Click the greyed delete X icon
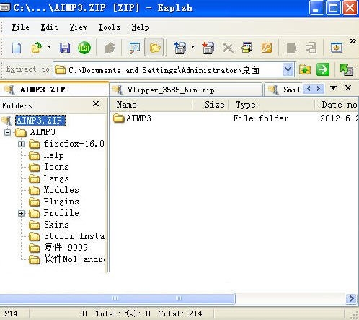Screen dimensions: 359x320 [228, 48]
